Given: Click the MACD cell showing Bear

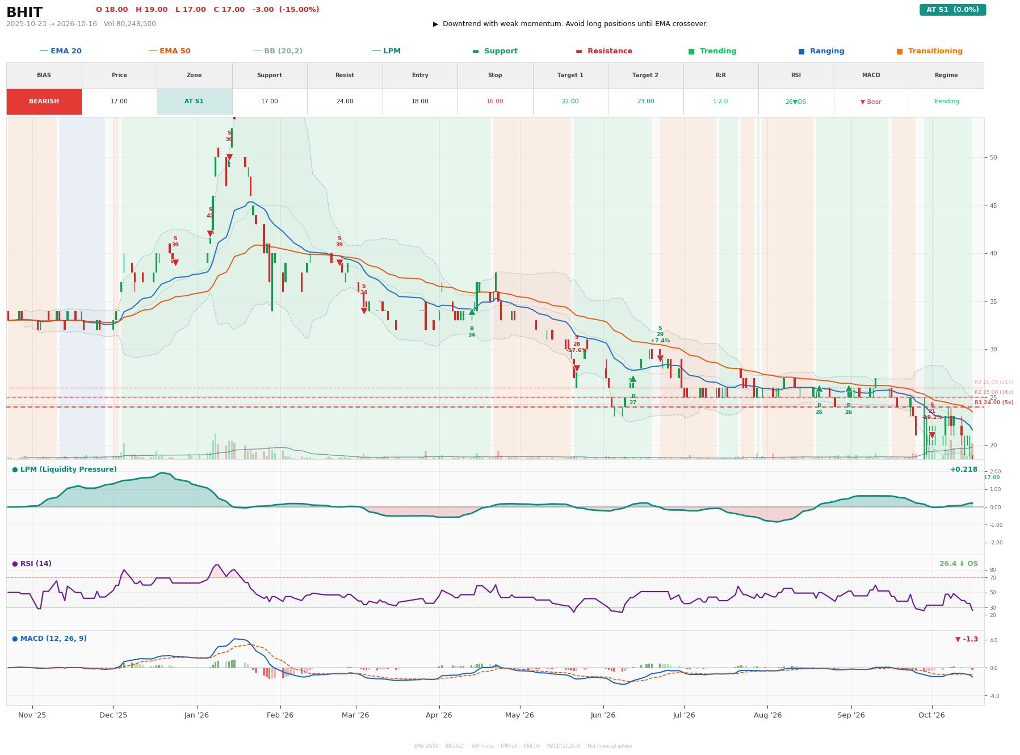Looking at the screenshot, I should (x=871, y=102).
